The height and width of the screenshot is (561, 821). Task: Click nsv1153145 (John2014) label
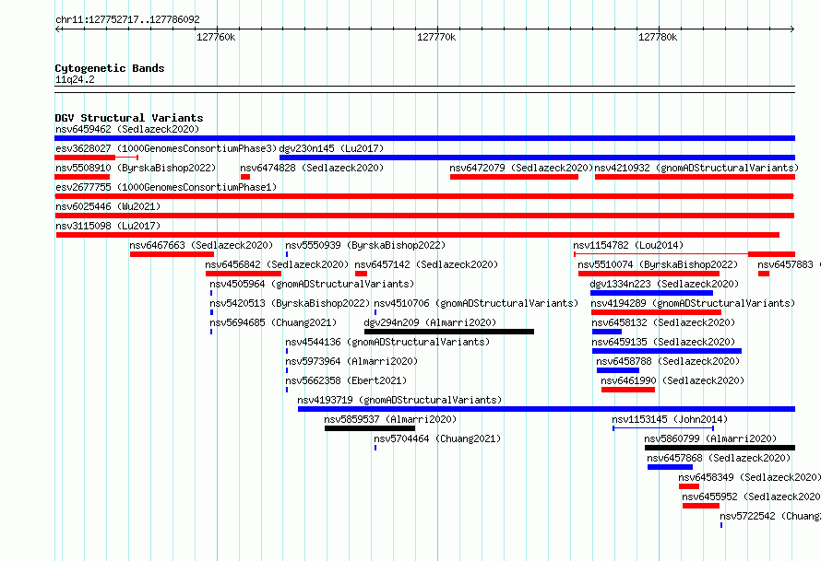click(x=670, y=419)
